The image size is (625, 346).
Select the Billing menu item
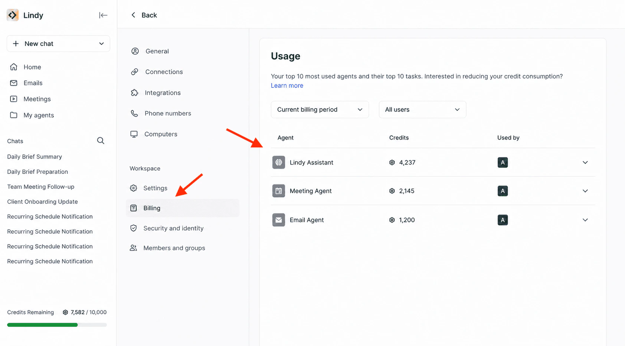point(183,208)
